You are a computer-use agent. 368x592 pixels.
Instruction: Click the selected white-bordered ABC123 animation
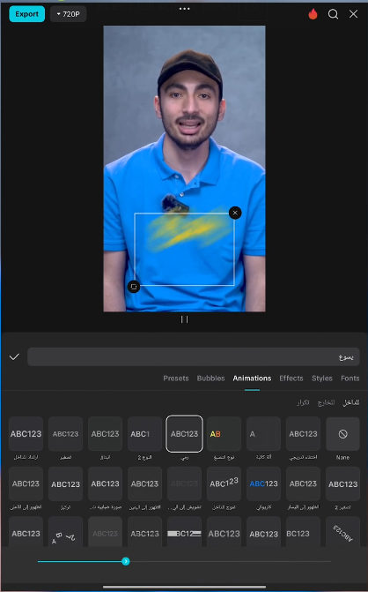[x=184, y=434]
